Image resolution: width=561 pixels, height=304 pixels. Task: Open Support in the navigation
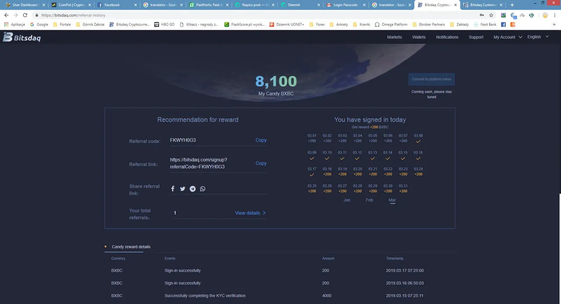[476, 37]
